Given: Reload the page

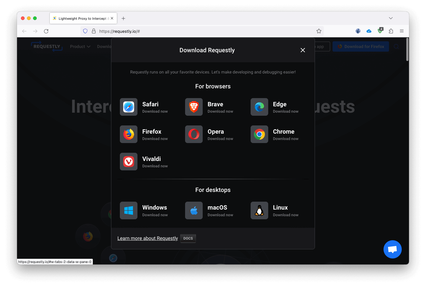Looking at the screenshot, I should pos(46,31).
